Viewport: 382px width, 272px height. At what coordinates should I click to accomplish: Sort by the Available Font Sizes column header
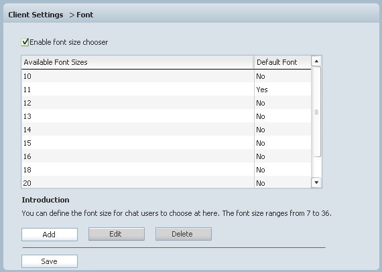point(137,62)
